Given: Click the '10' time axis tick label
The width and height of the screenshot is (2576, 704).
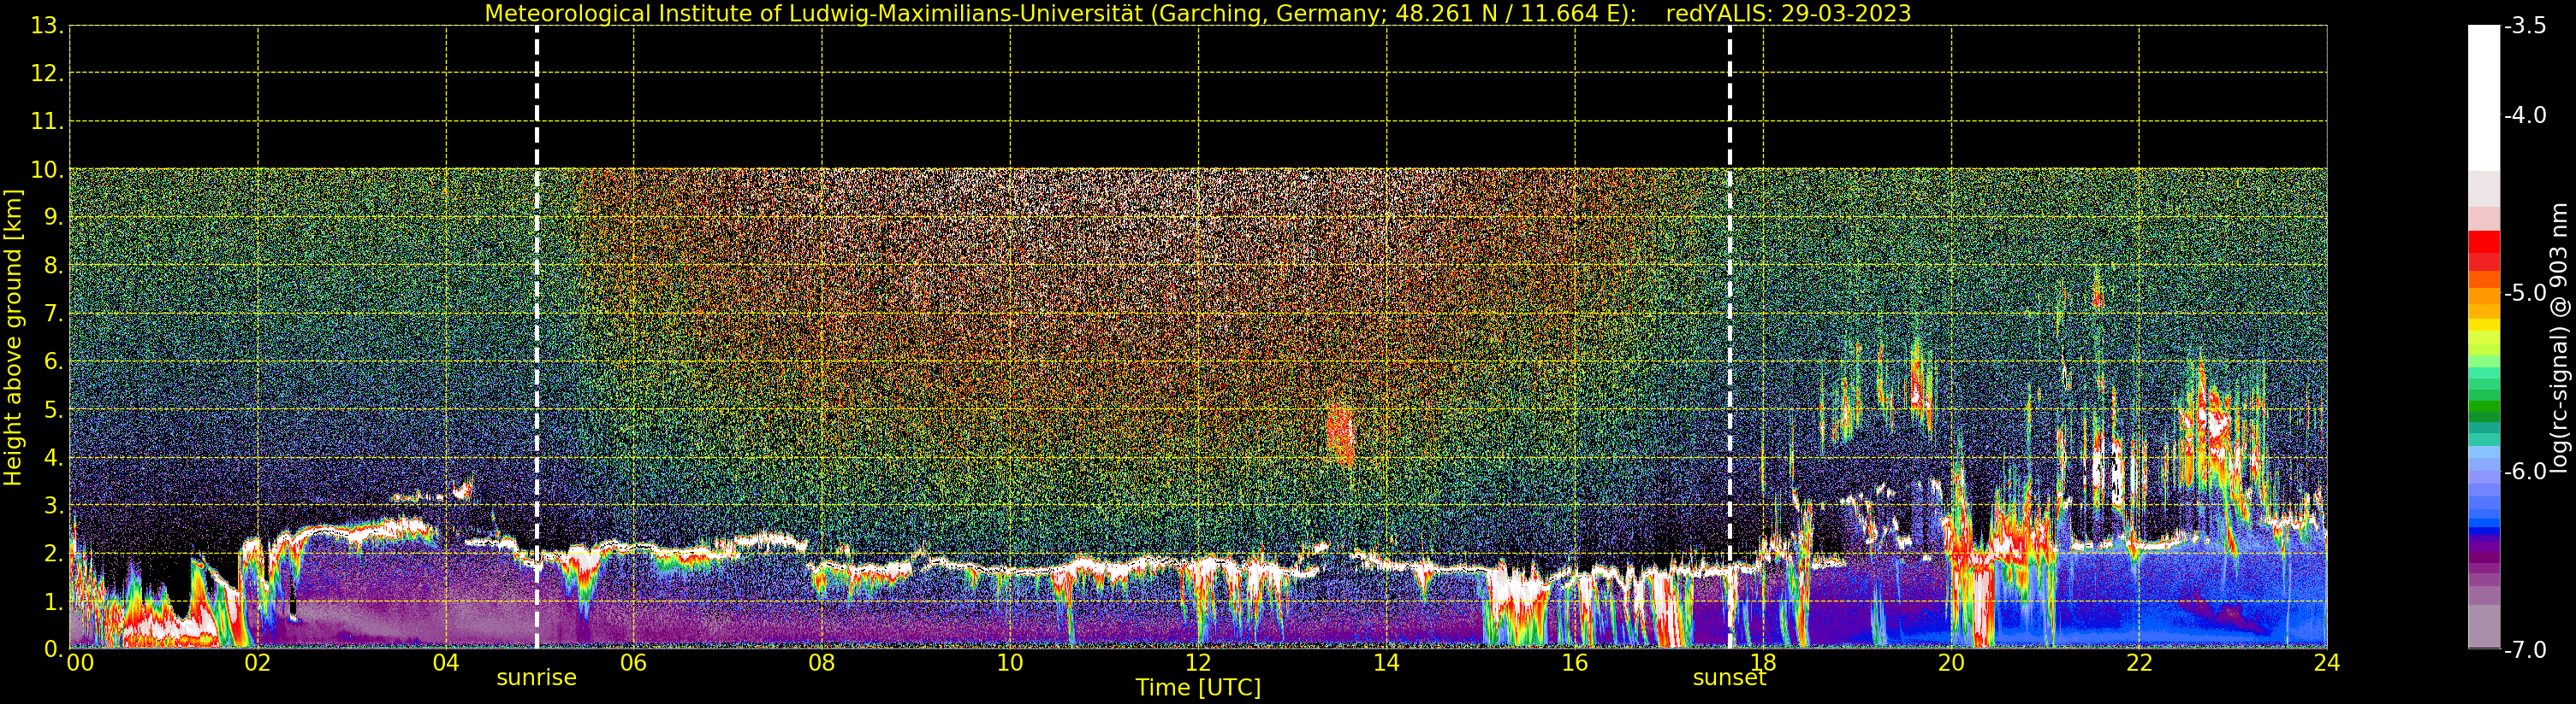Looking at the screenshot, I should point(1009,663).
